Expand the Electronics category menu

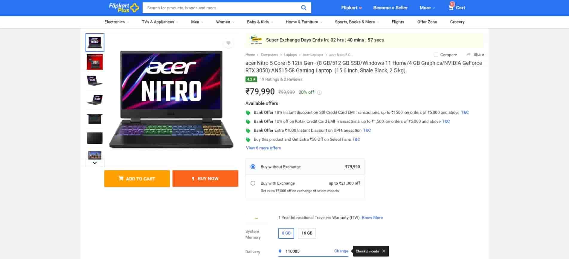click(x=117, y=22)
